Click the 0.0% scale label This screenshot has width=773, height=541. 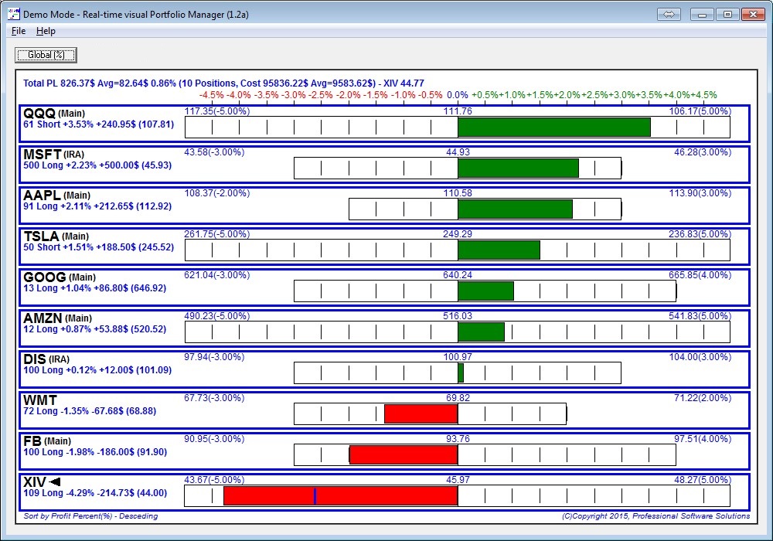click(x=458, y=94)
